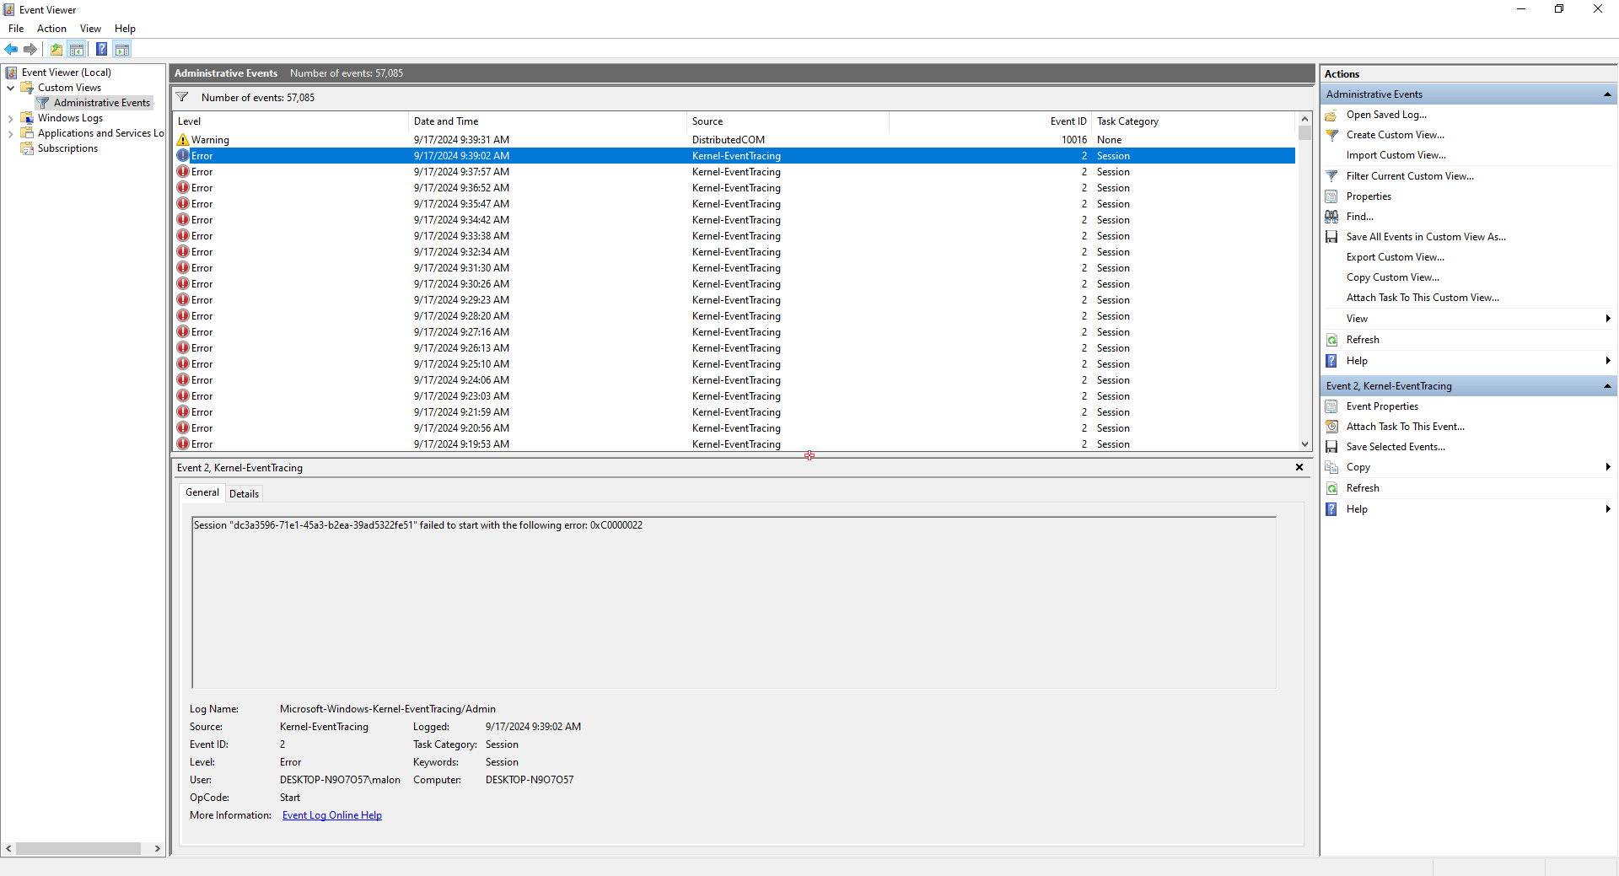1619x876 pixels.
Task: Click the Create Custom View funnel icon
Action: pos(1331,135)
